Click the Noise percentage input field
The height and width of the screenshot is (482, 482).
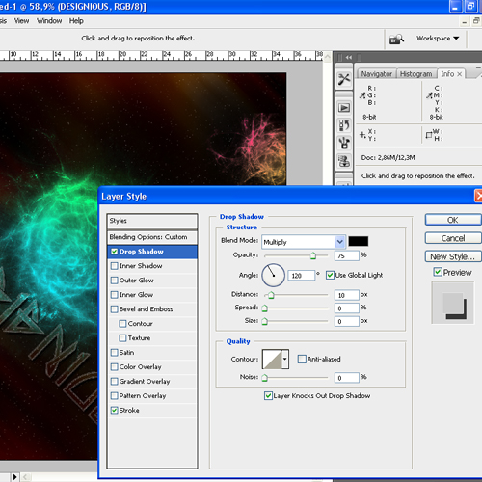pyautogui.click(x=347, y=378)
